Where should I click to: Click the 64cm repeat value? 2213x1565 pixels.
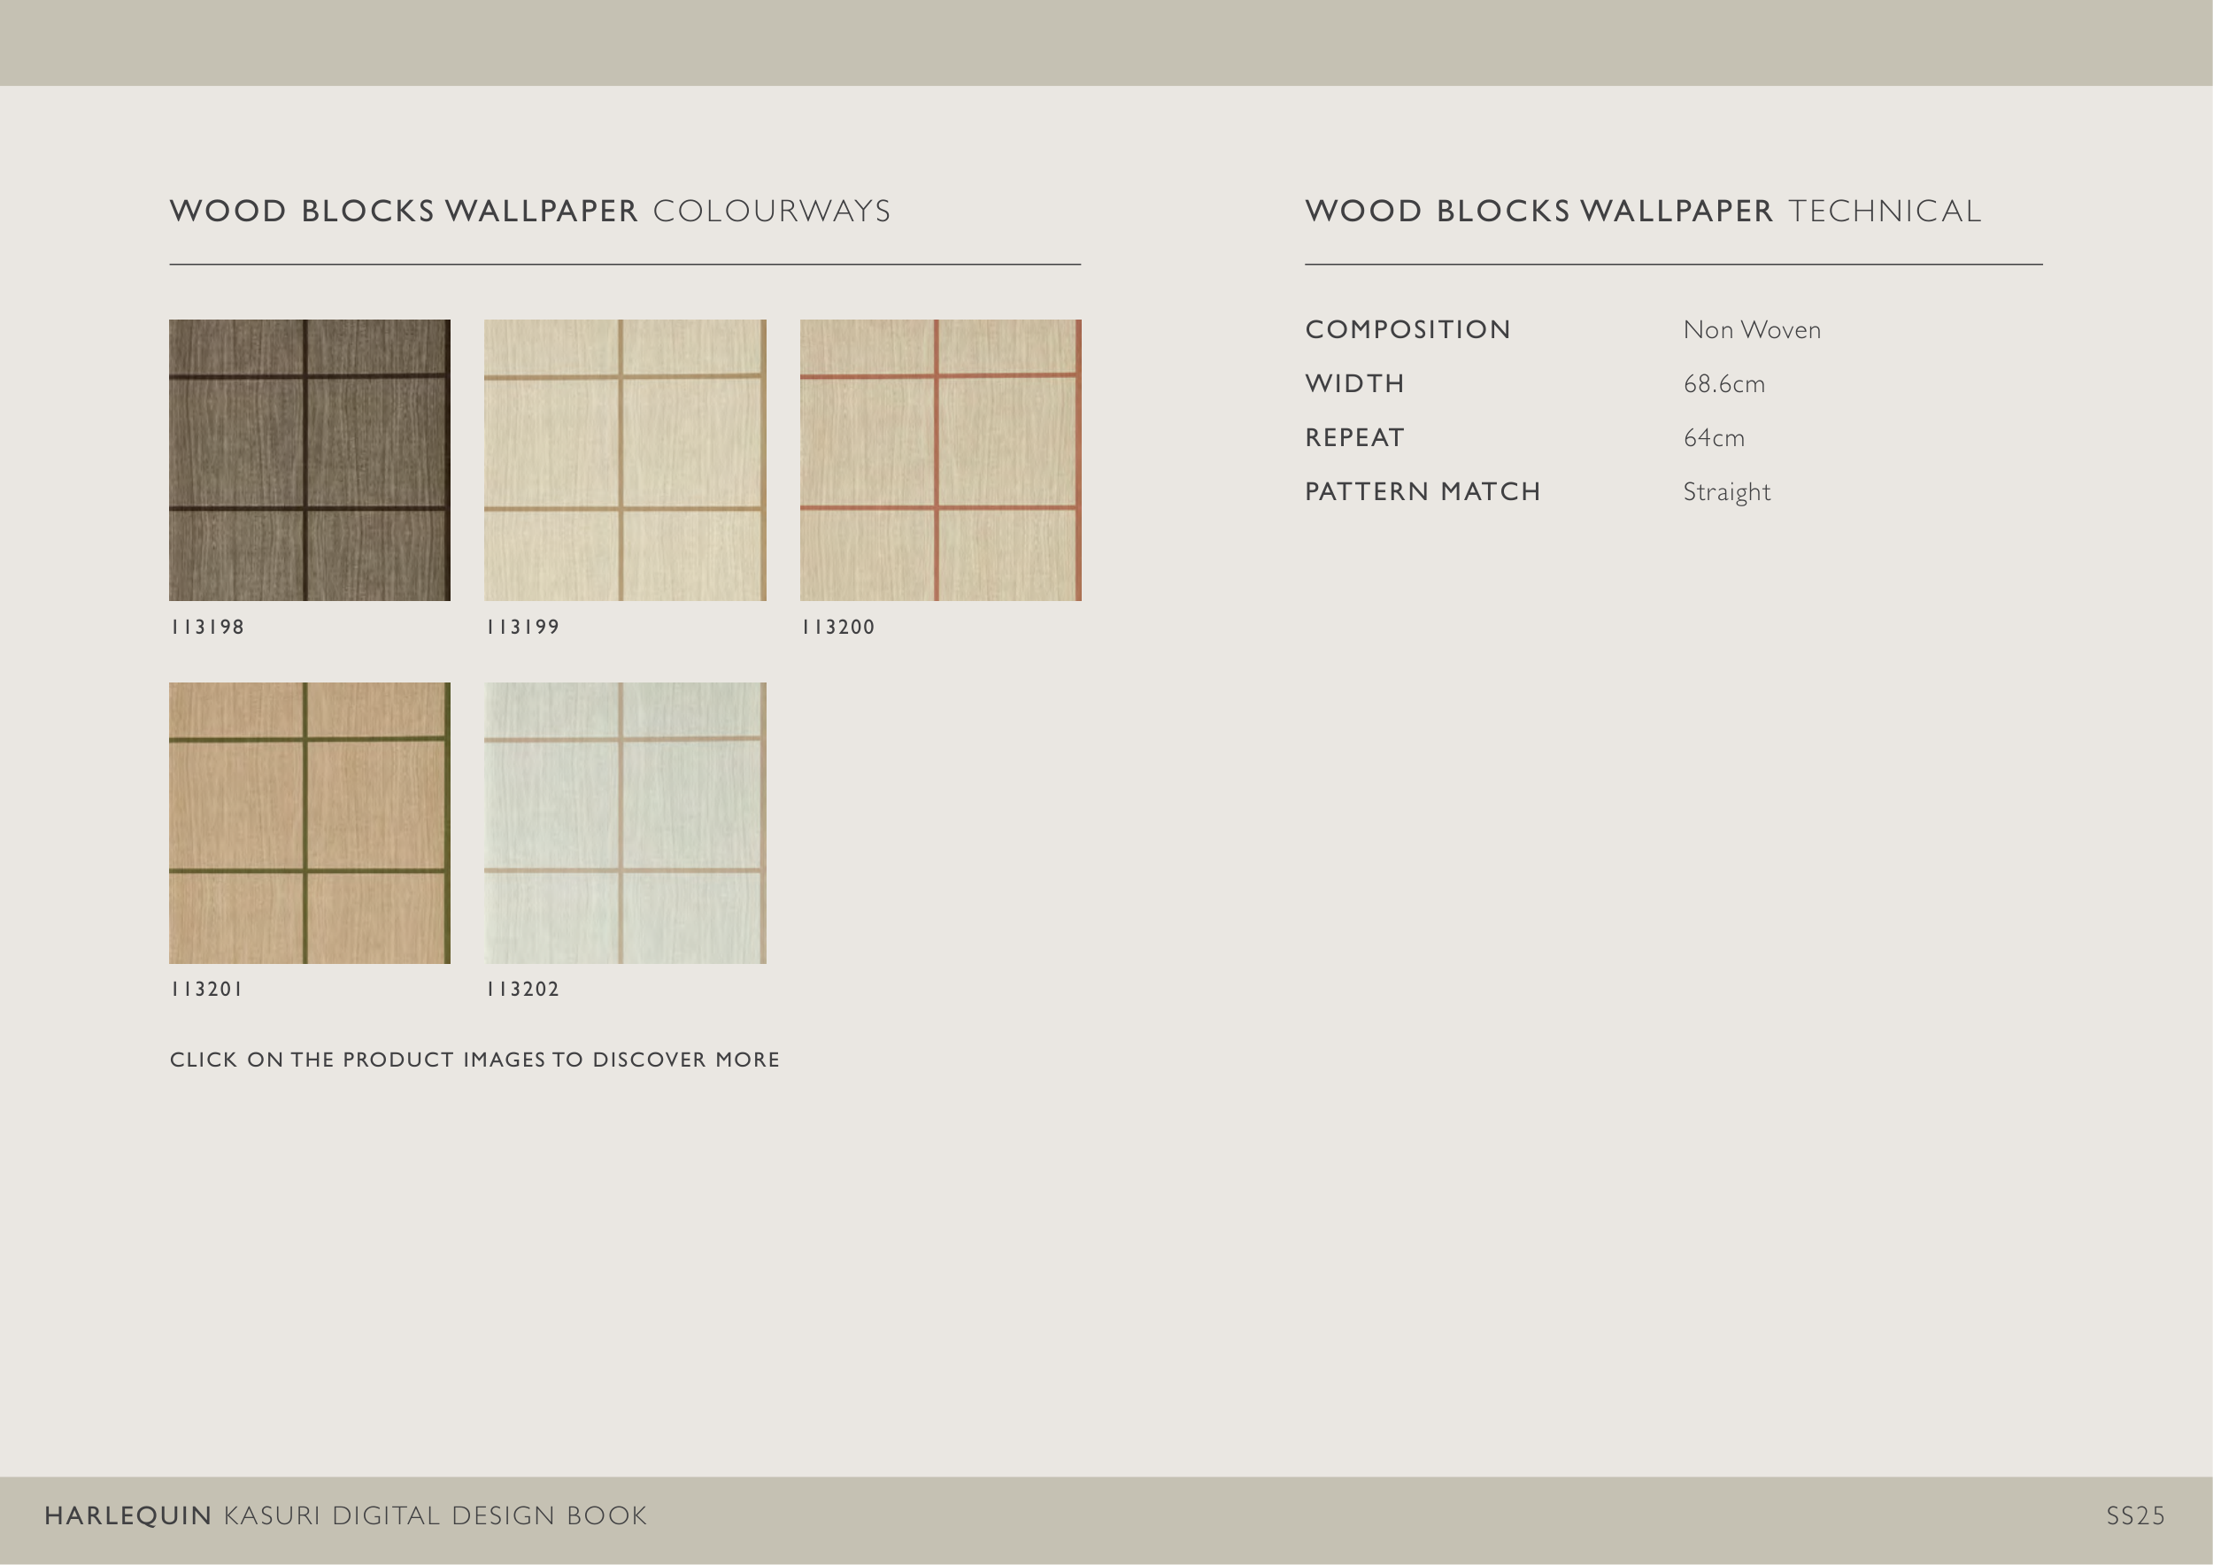point(1713,438)
